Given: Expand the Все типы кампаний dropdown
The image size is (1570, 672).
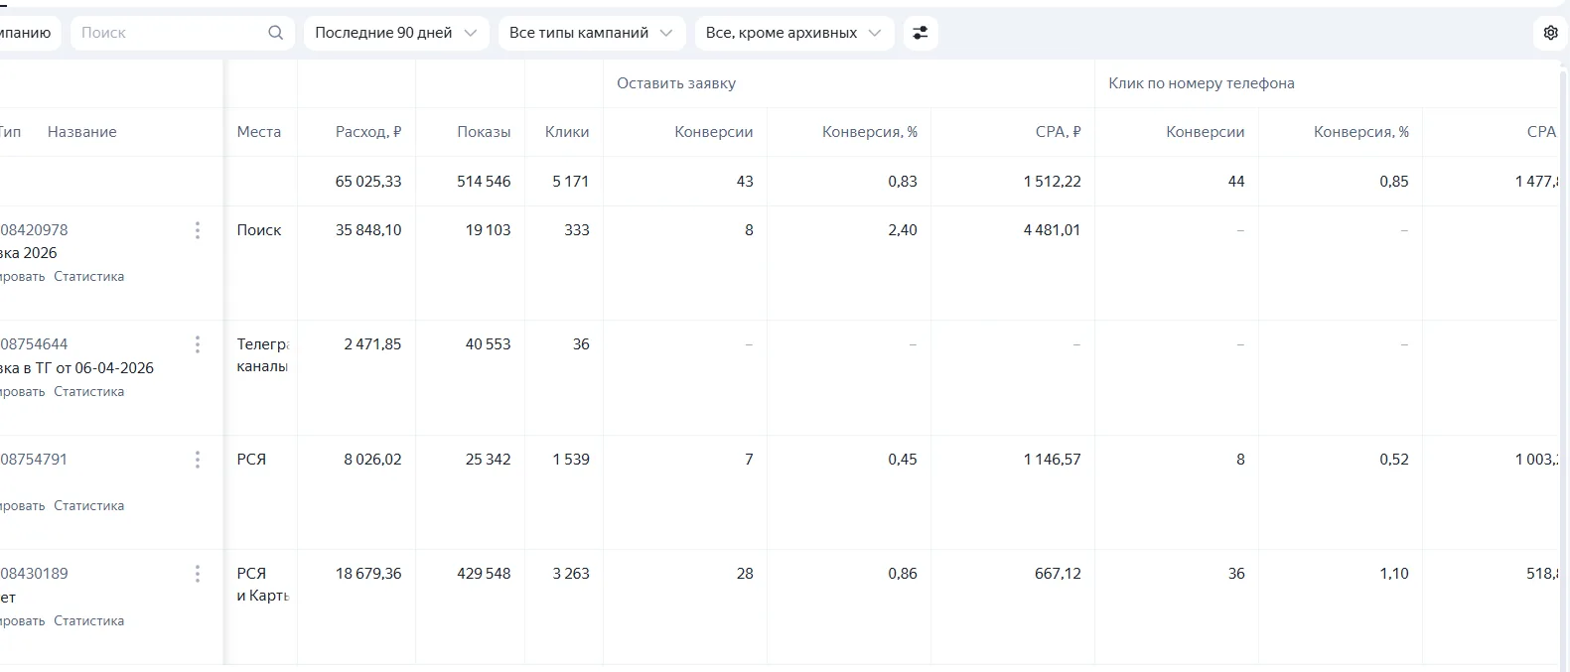Looking at the screenshot, I should [591, 33].
